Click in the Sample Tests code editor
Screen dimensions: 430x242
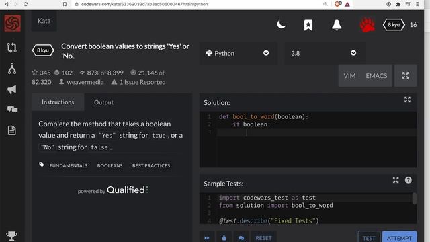coord(307,208)
